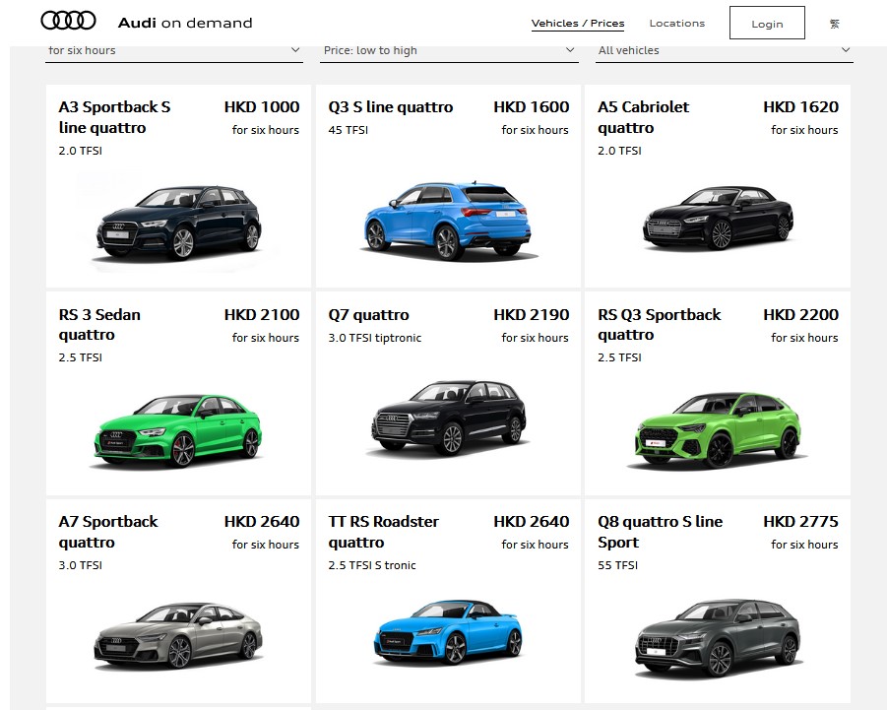Click the '2.5 TFSI S tronic' engine label
Screen dimensions: 887x710
point(372,565)
